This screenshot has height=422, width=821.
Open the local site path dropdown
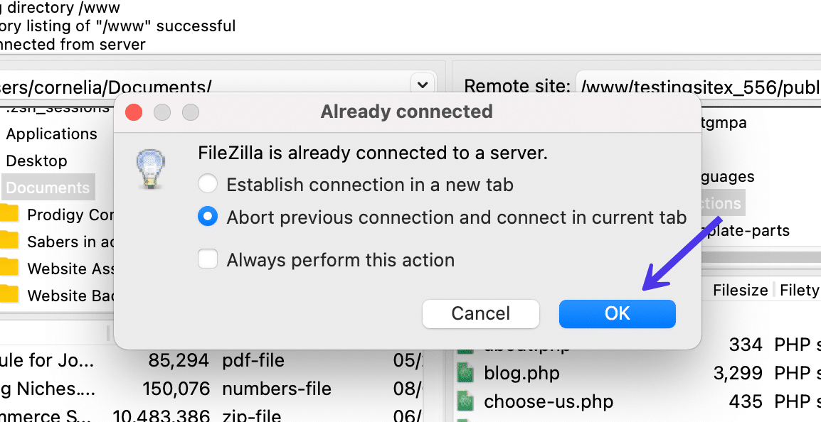point(423,85)
